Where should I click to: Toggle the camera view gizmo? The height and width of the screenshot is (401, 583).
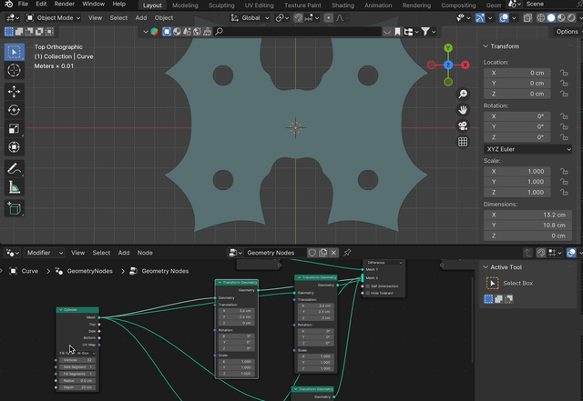tap(463, 125)
